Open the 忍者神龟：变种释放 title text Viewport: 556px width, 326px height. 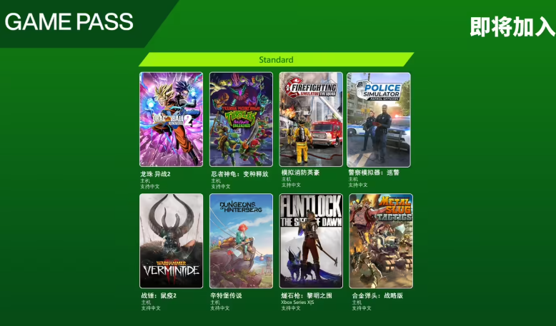point(239,174)
